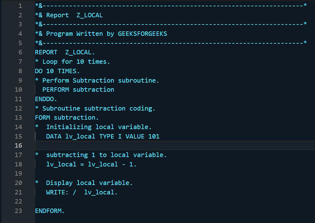Image resolution: width=315 pixels, height=223 pixels.
Task: Click line number 1 in the gutter
Action: coord(19,6)
